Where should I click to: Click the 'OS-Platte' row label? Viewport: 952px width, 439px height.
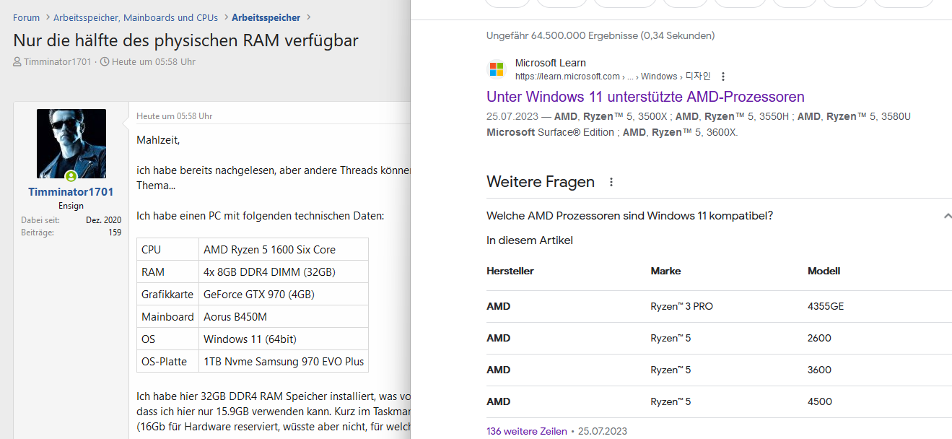164,361
